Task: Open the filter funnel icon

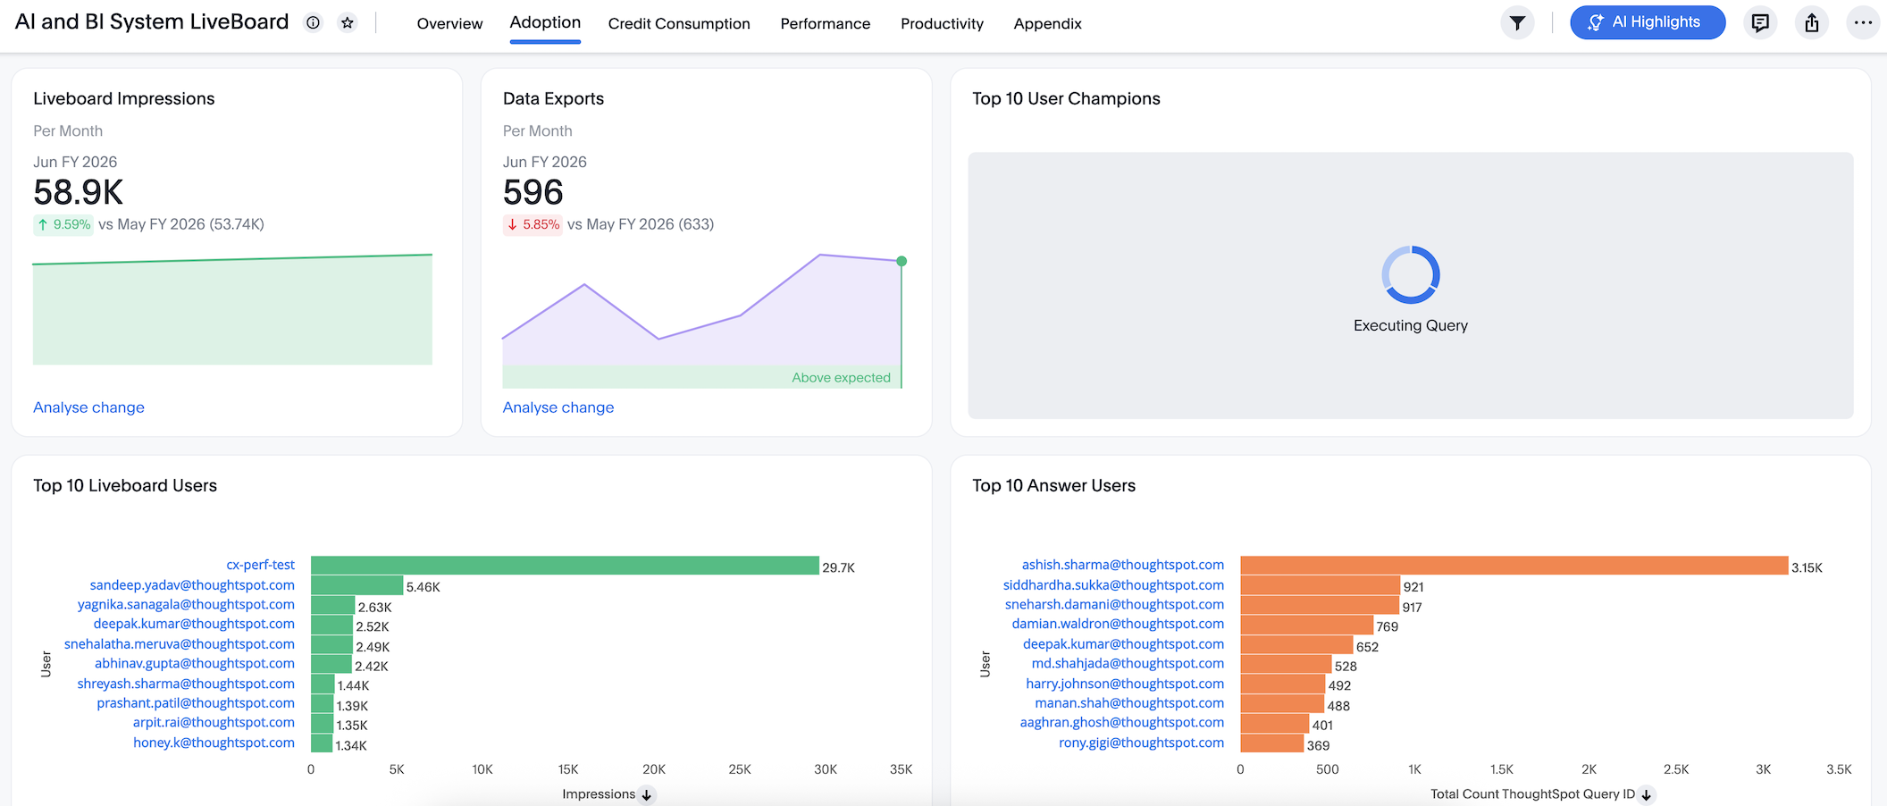Action: 1517,23
